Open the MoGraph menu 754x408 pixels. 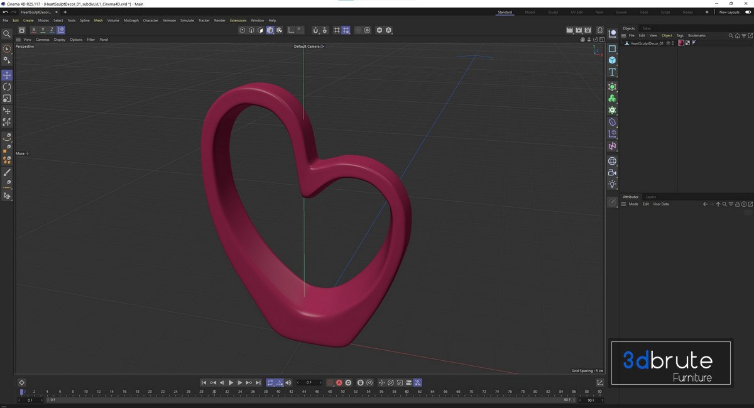[x=131, y=21]
